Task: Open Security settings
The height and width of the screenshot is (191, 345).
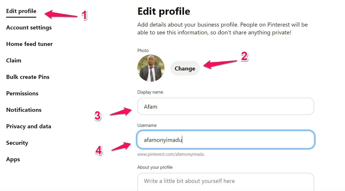Action: click(17, 143)
